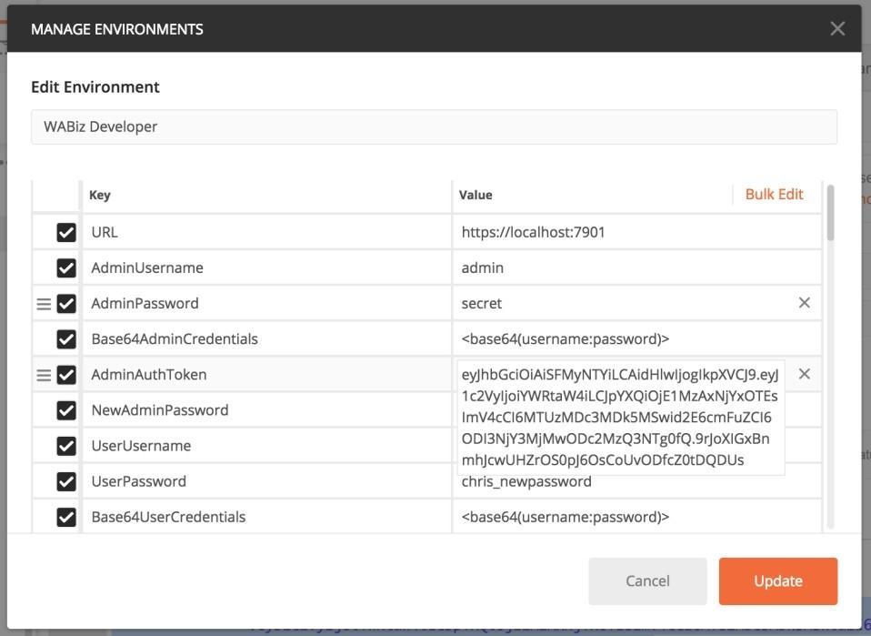Remove the AdminAuthToken row using X icon
The height and width of the screenshot is (636, 871).
804,374
